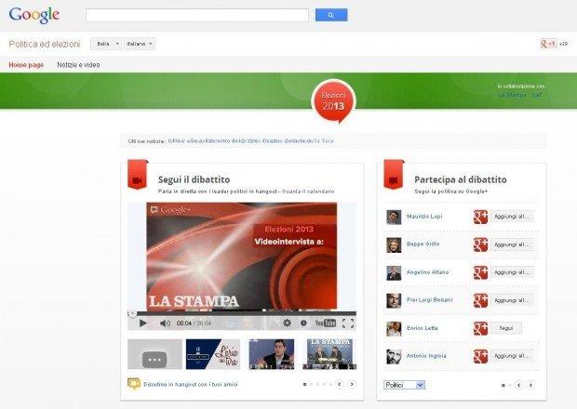Image resolution: width=577 pixels, height=409 pixels.
Task: Click Google+ icon beside Pier Luigi Bersani
Action: pos(480,300)
